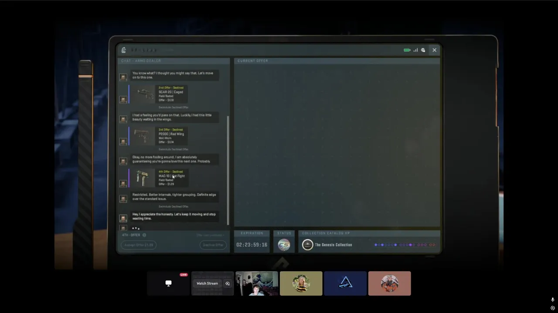Click the signal strength bars icon
558x313 pixels.
pyautogui.click(x=415, y=50)
